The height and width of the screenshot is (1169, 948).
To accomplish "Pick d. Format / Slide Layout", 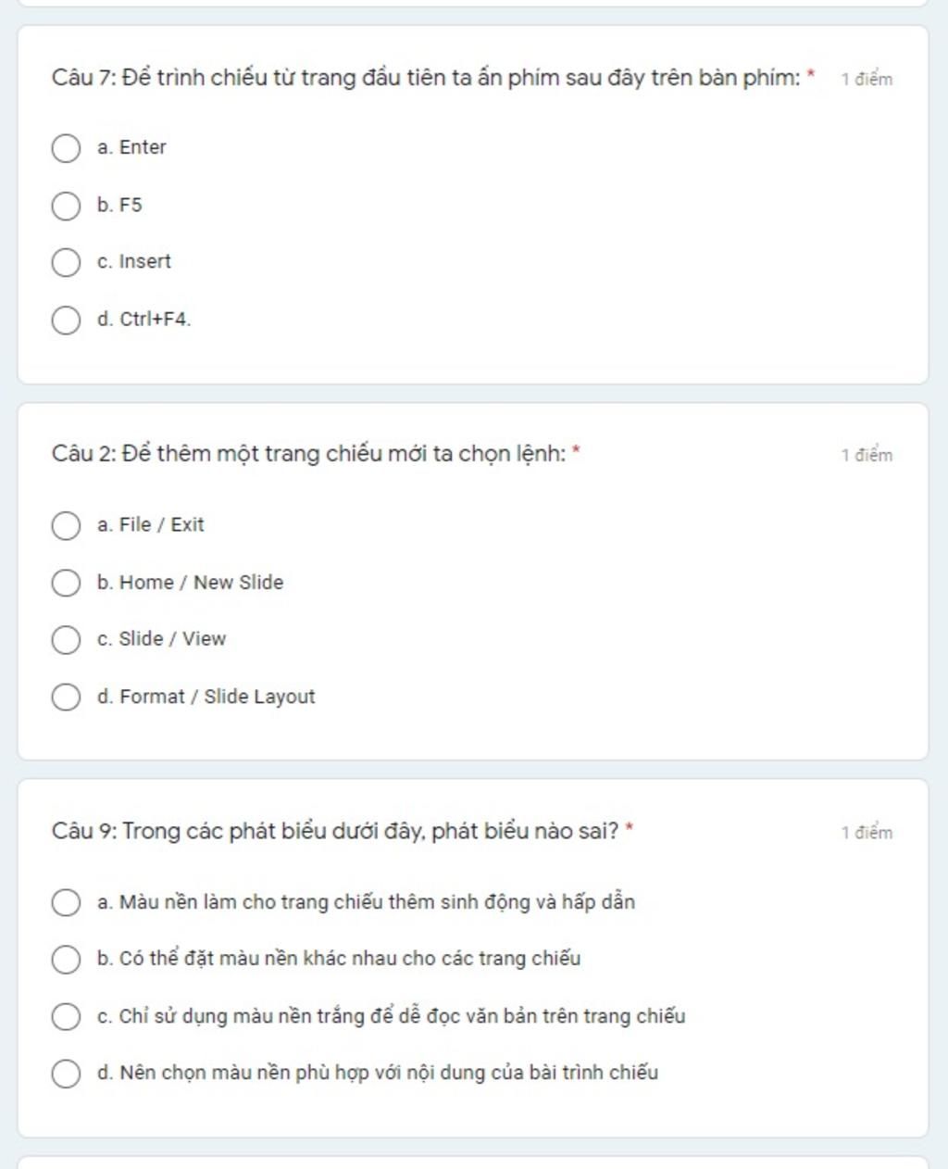I will 66,697.
